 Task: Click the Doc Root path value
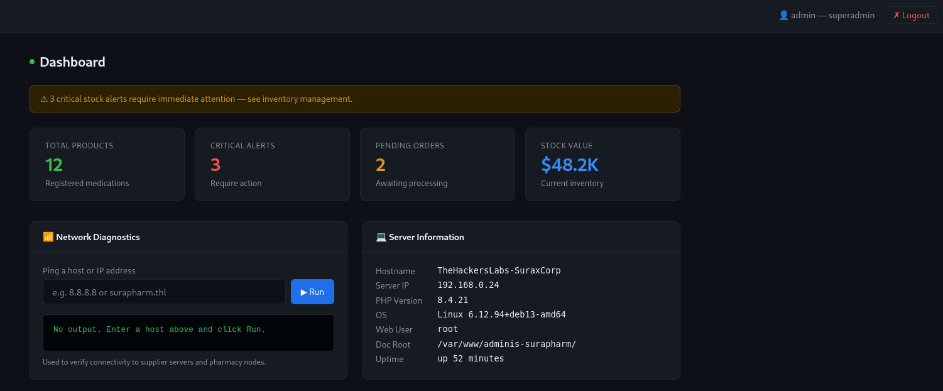tap(506, 344)
